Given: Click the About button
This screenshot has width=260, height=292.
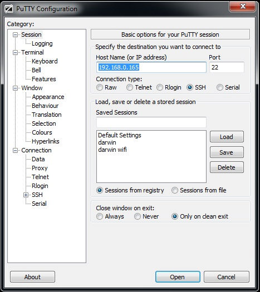Looking at the screenshot, I should (32, 277).
